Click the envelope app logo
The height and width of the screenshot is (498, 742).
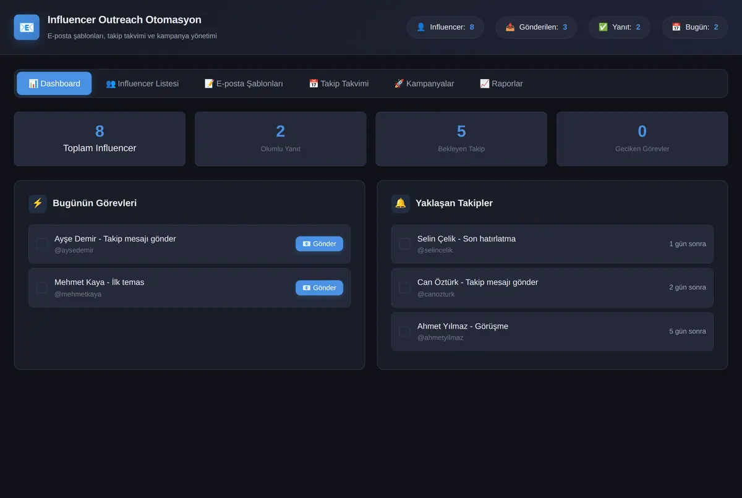click(x=27, y=27)
